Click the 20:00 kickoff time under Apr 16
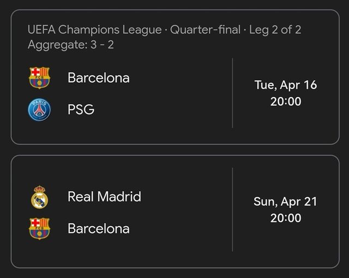 [x=286, y=101]
